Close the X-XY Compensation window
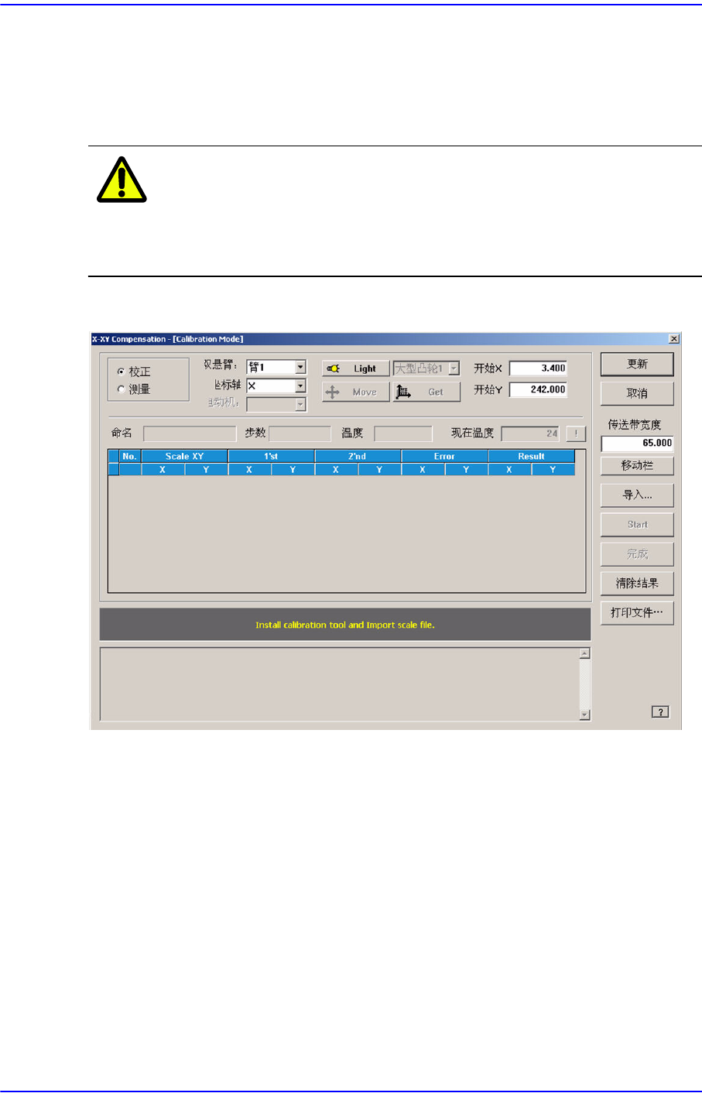Viewport: 702px width, 1100px height. pyautogui.click(x=674, y=338)
